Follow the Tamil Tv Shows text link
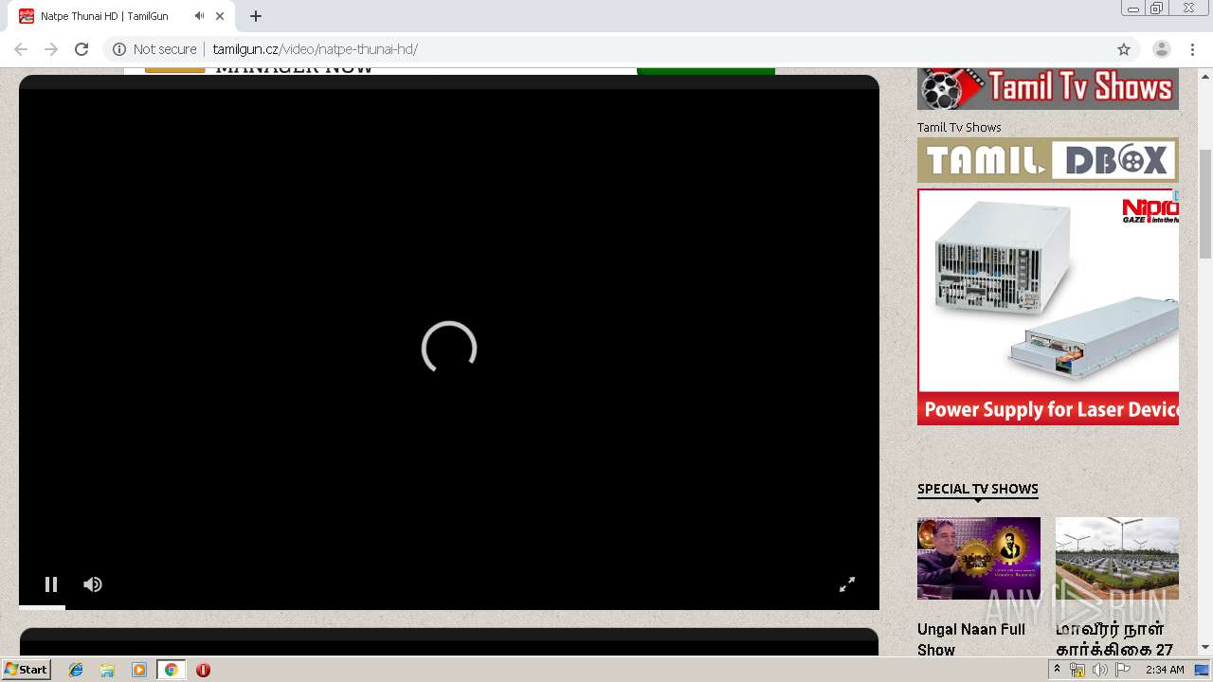 click(x=959, y=127)
